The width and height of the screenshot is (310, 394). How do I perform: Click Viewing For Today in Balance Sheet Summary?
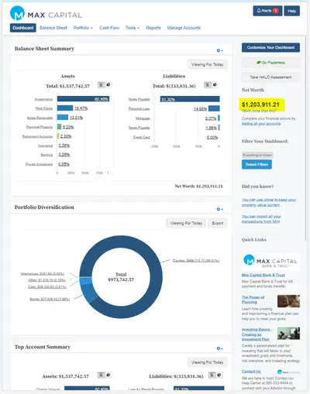[208, 64]
